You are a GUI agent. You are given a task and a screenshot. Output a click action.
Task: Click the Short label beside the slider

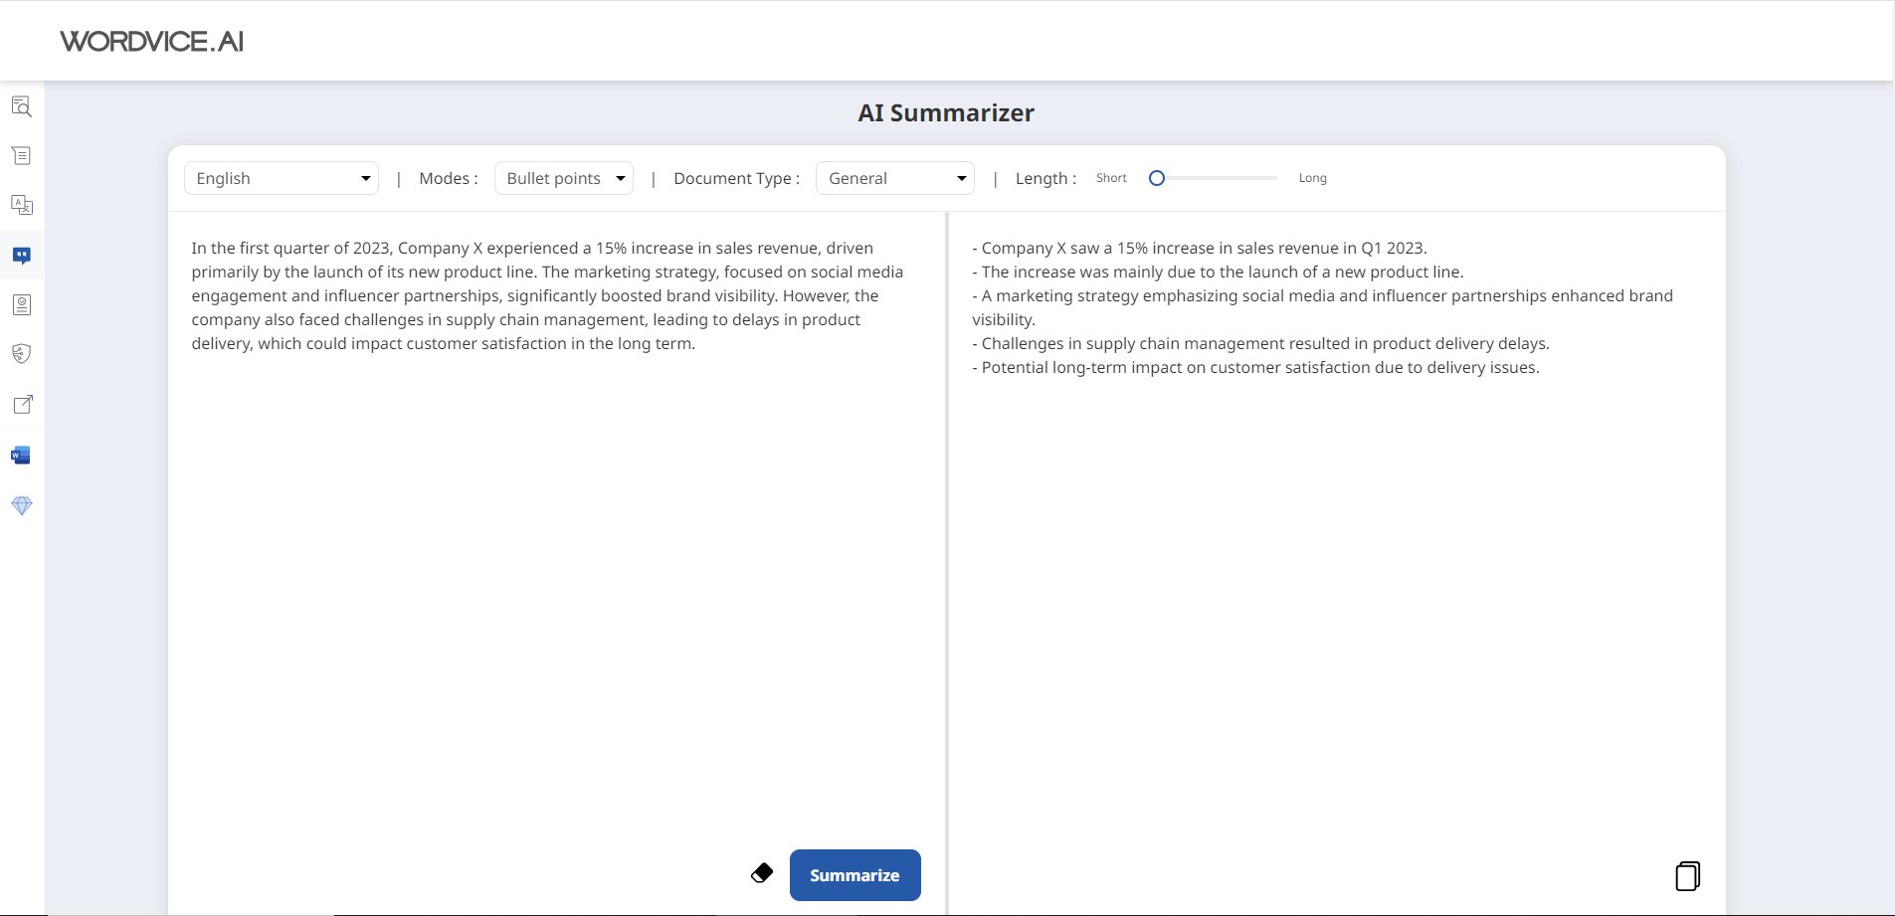1111,178
